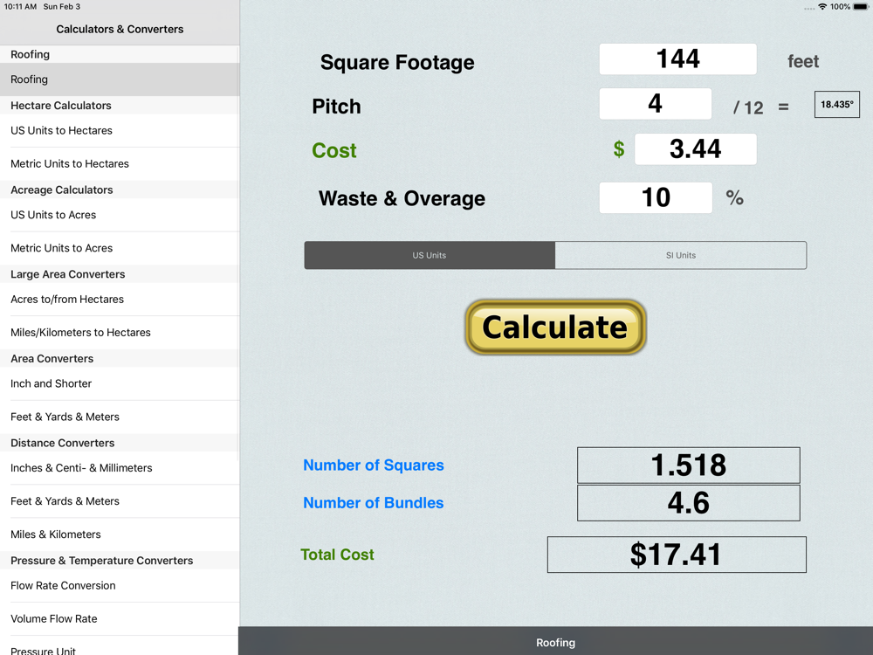
Task: Open Inch and Shorter area converter
Action: click(x=120, y=383)
